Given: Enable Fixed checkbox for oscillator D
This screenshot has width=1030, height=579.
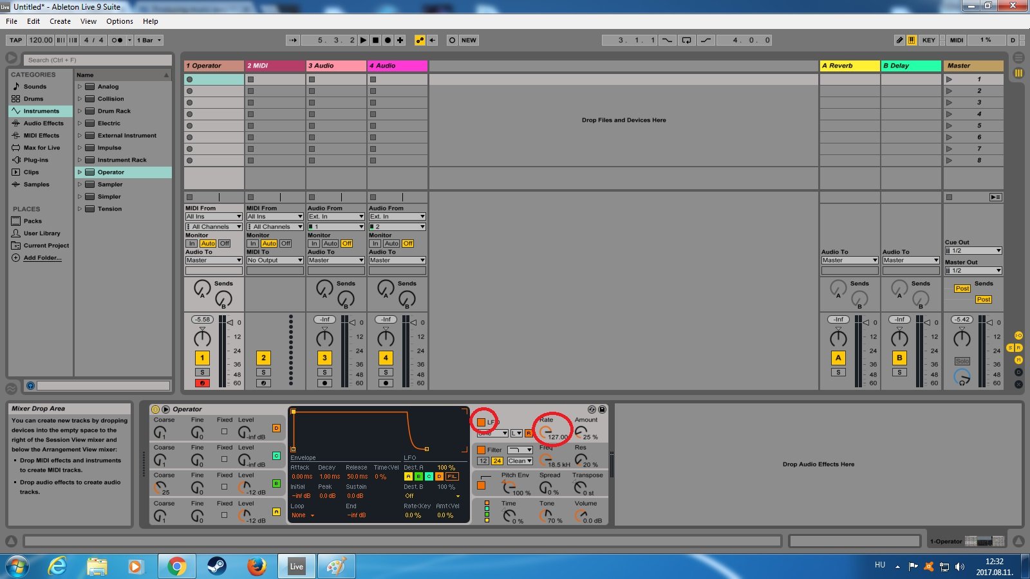Looking at the screenshot, I should 224,432.
